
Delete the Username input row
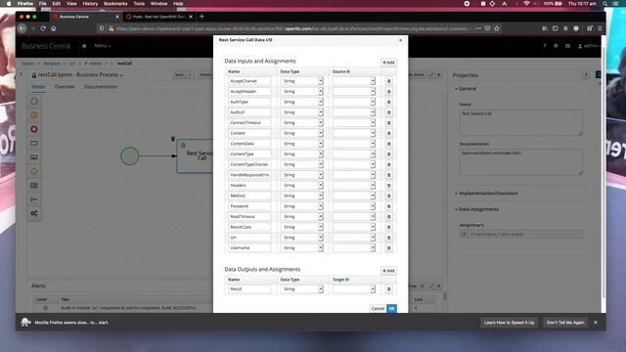pos(388,247)
